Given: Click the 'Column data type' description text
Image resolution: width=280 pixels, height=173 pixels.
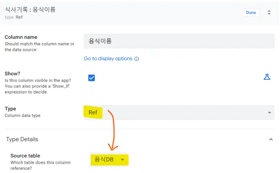Looking at the screenshot, I should click(x=22, y=116).
